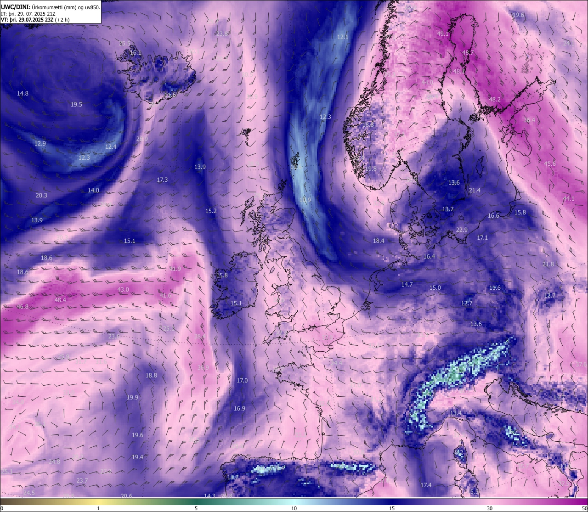The image size is (588, 512).
Task: Click the color scale tick 1
Action: 98,508
